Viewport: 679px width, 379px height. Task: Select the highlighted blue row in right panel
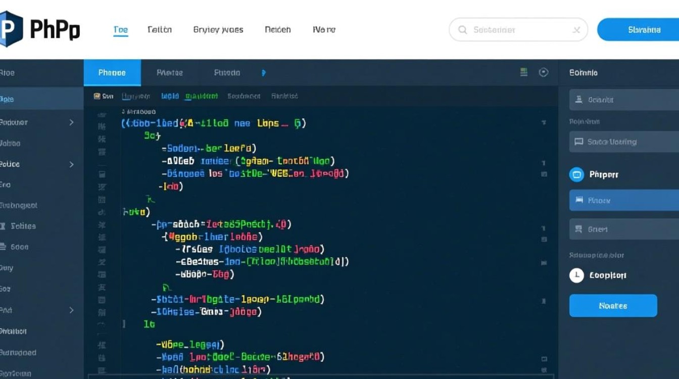pyautogui.click(x=624, y=201)
